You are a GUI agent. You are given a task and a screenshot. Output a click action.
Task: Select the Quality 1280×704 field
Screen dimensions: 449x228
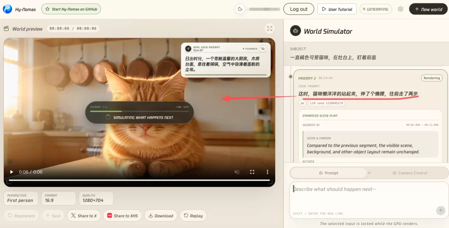(x=96, y=198)
